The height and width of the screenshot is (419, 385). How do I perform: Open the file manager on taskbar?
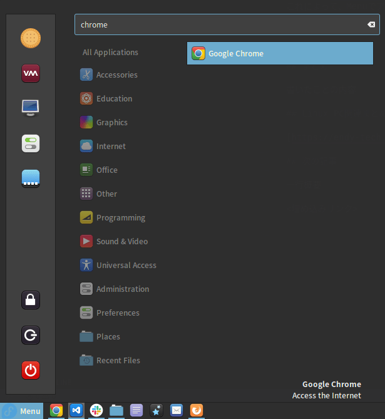coord(116,410)
